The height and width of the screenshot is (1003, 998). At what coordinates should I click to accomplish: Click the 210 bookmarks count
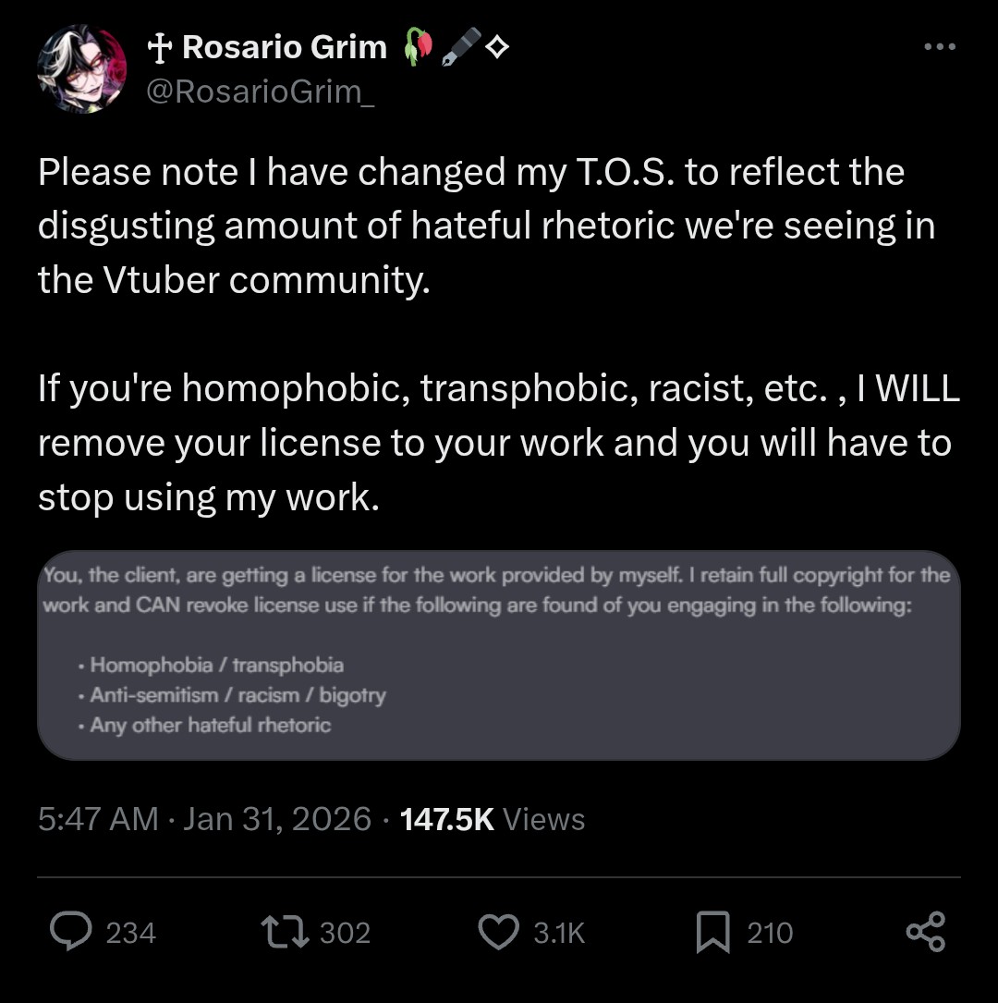[x=770, y=933]
